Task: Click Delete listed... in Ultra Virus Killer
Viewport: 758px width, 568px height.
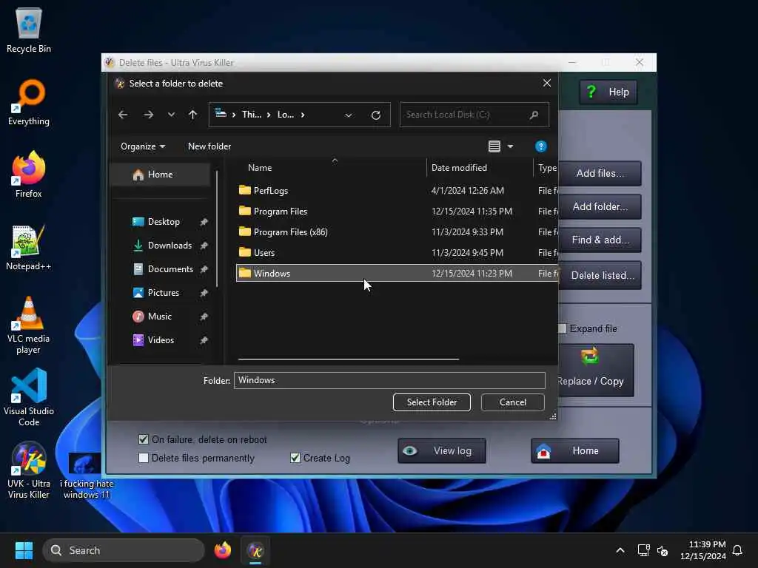Action: point(600,275)
